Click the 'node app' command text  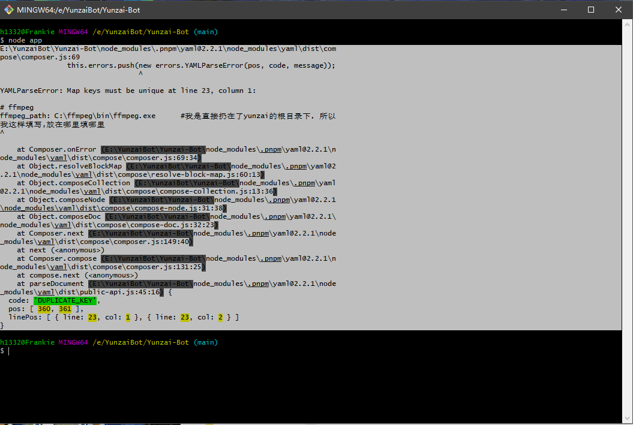(25, 40)
